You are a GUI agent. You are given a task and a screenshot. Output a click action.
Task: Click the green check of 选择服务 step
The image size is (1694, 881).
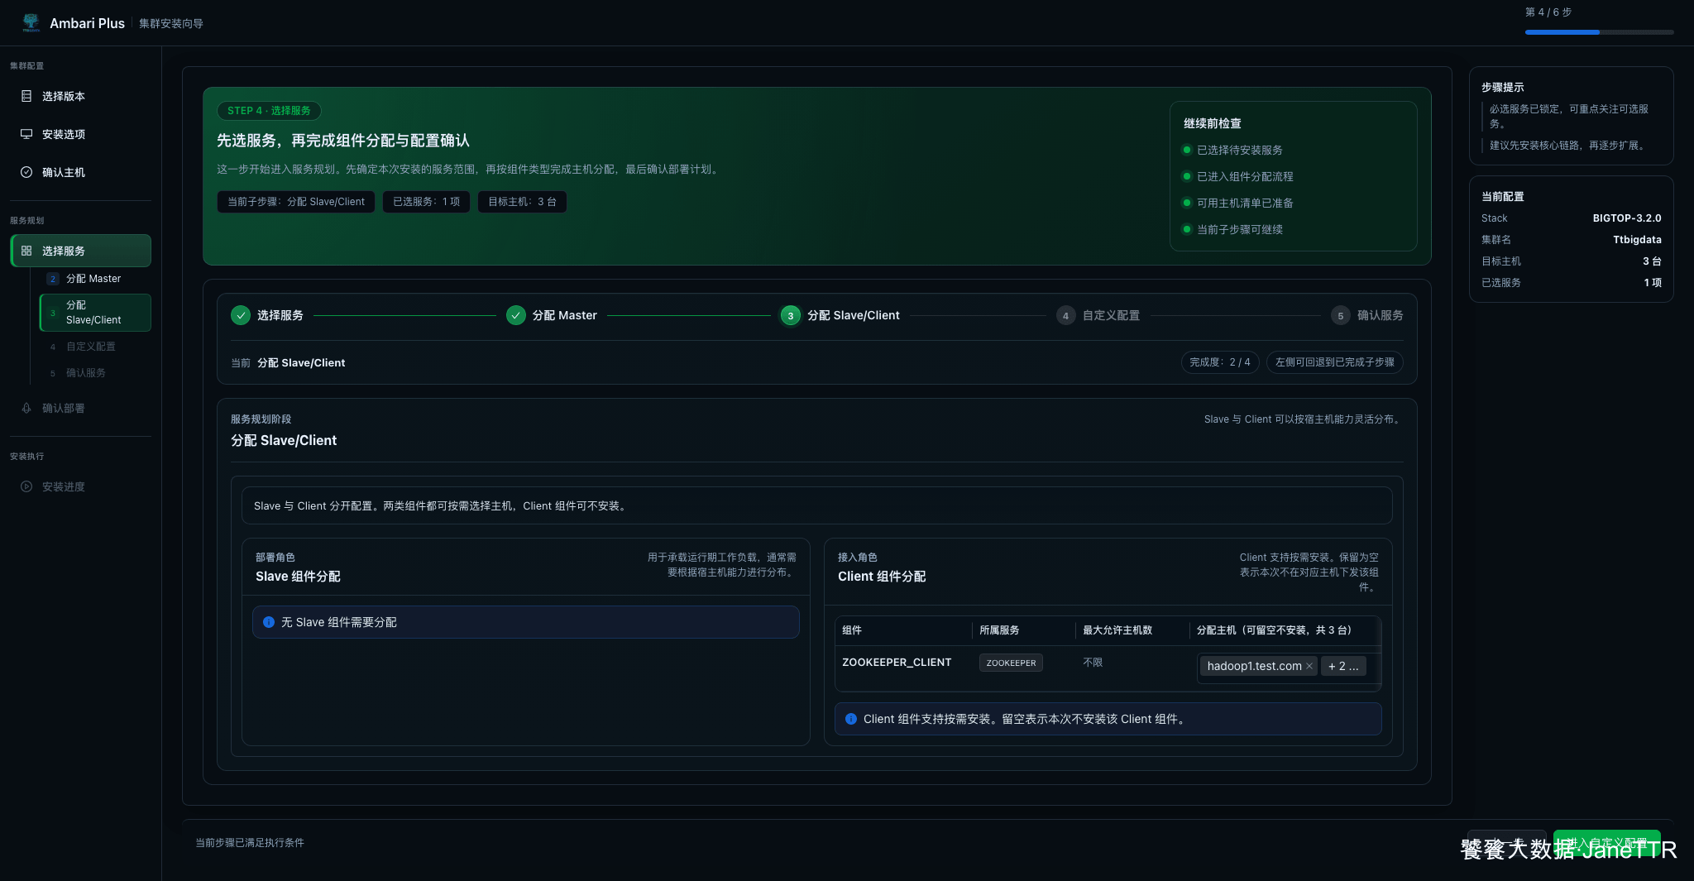tap(241, 315)
